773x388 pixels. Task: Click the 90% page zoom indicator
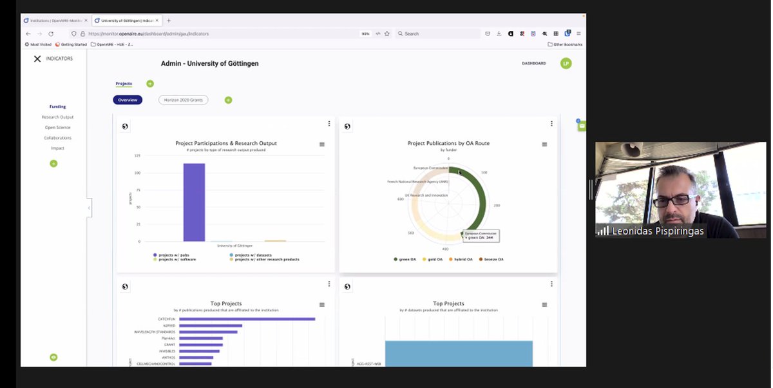[365, 33]
